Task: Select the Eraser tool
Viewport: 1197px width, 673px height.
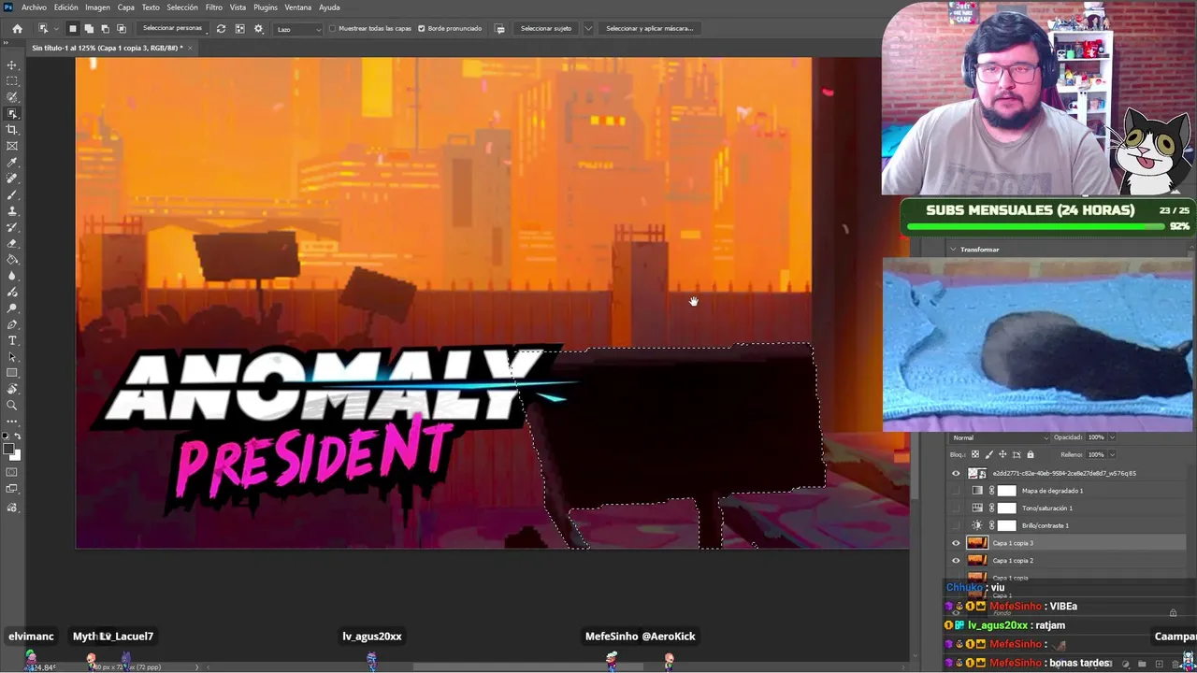Action: (12, 243)
